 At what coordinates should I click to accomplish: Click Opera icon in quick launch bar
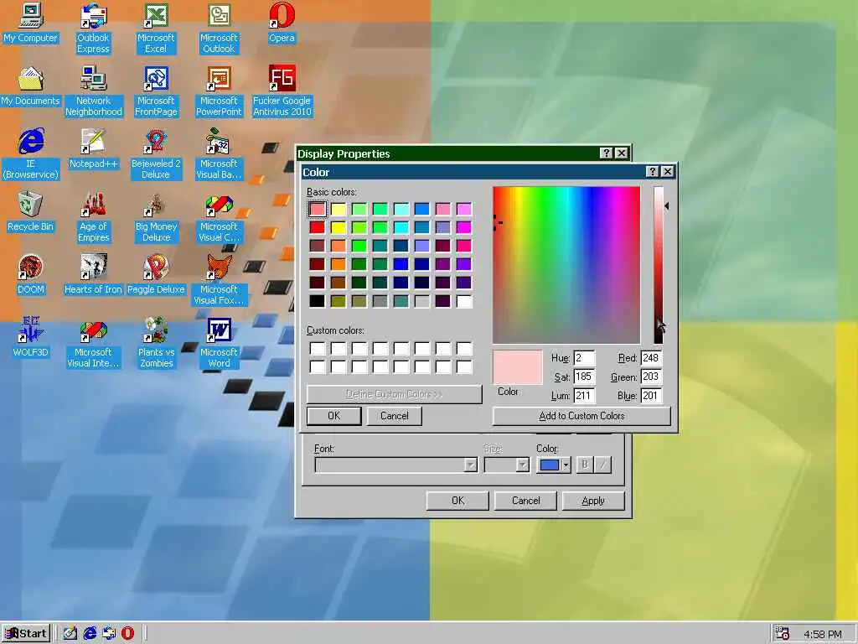pyautogui.click(x=127, y=633)
